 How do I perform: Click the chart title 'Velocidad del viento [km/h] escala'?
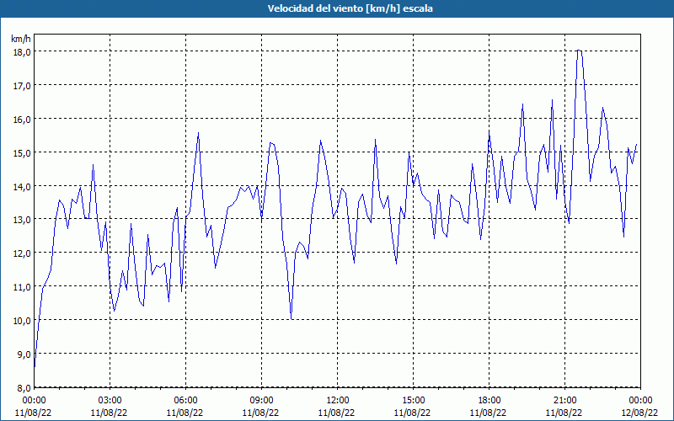point(350,8)
